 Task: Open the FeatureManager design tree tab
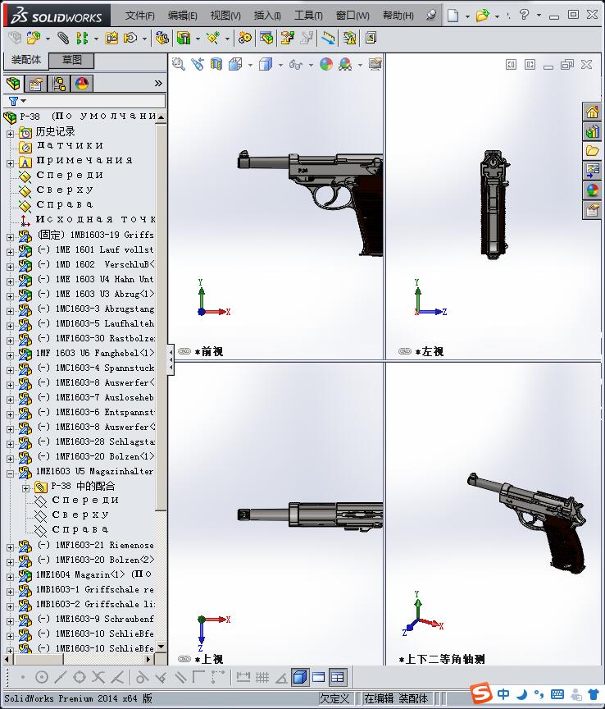click(x=14, y=84)
